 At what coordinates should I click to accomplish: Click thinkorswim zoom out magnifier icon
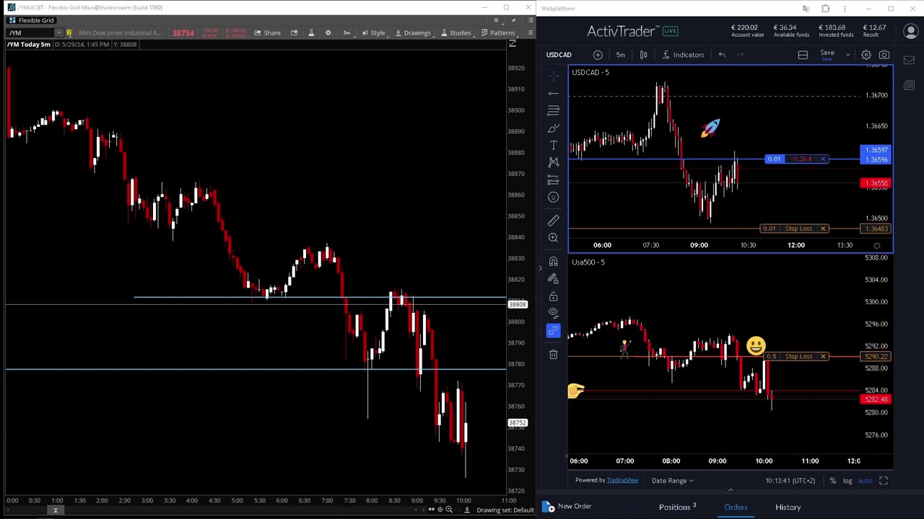pos(449,510)
